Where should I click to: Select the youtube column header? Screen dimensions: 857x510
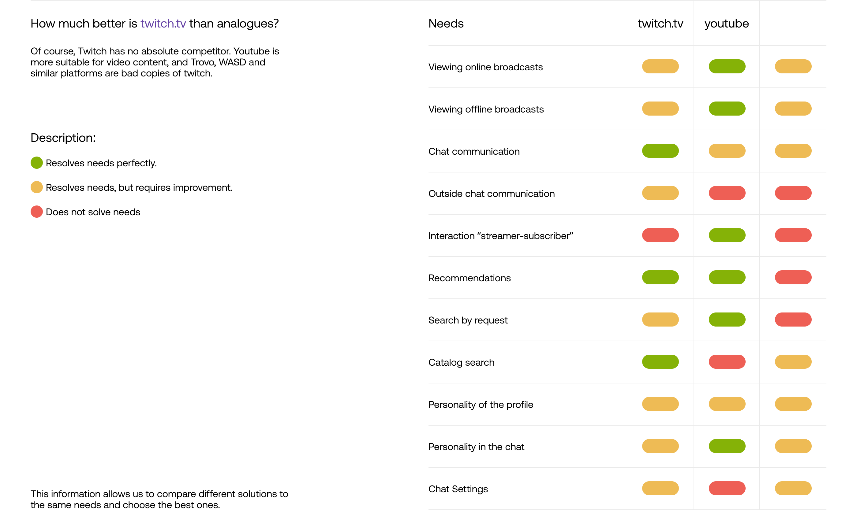pyautogui.click(x=726, y=23)
